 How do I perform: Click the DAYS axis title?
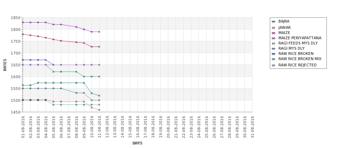137,143
